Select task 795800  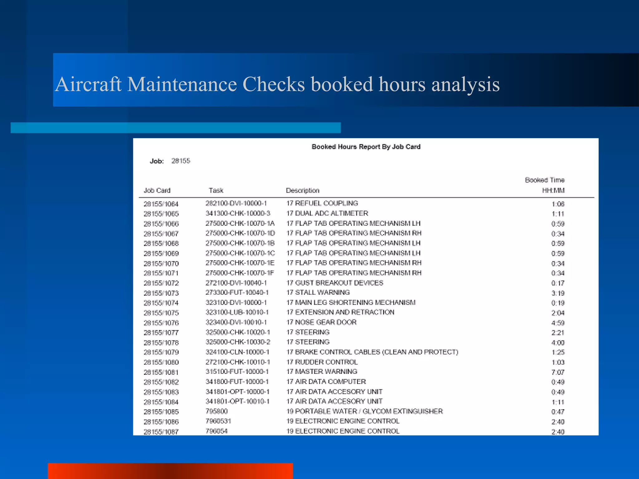[217, 411]
